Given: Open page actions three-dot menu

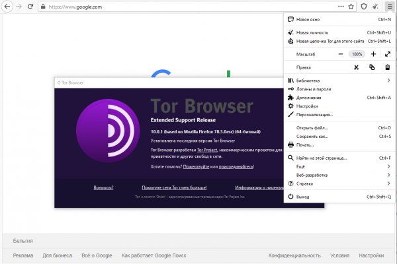Looking at the screenshot, I should point(340,7).
